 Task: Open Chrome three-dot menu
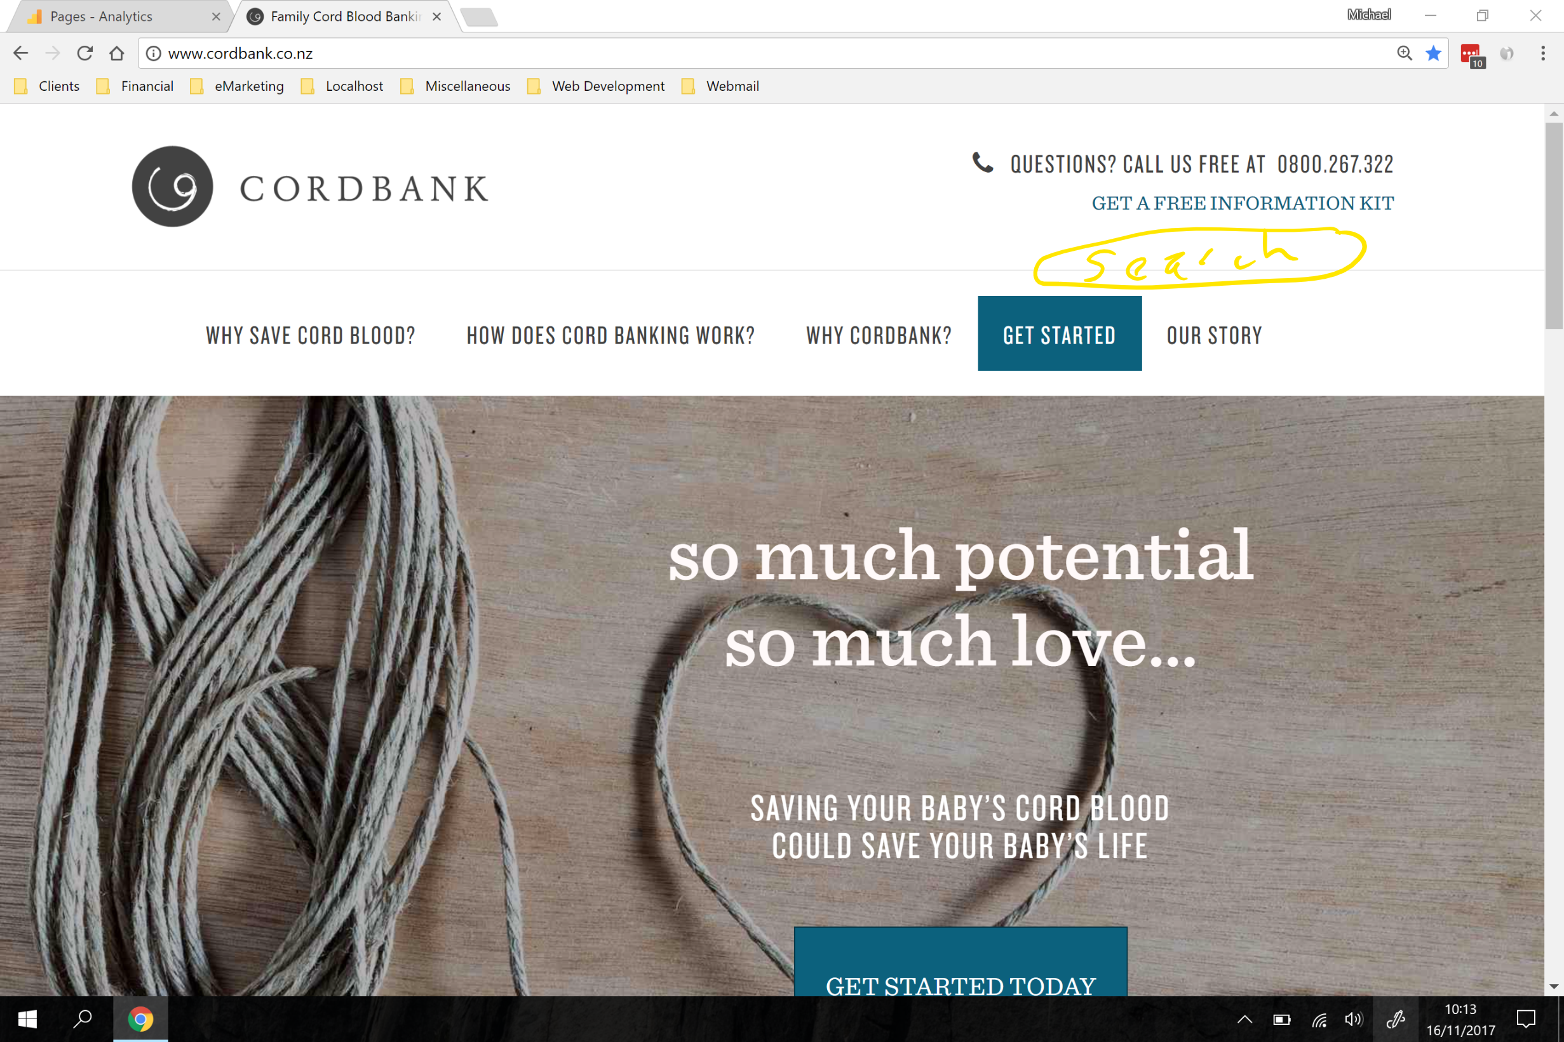[x=1543, y=53]
